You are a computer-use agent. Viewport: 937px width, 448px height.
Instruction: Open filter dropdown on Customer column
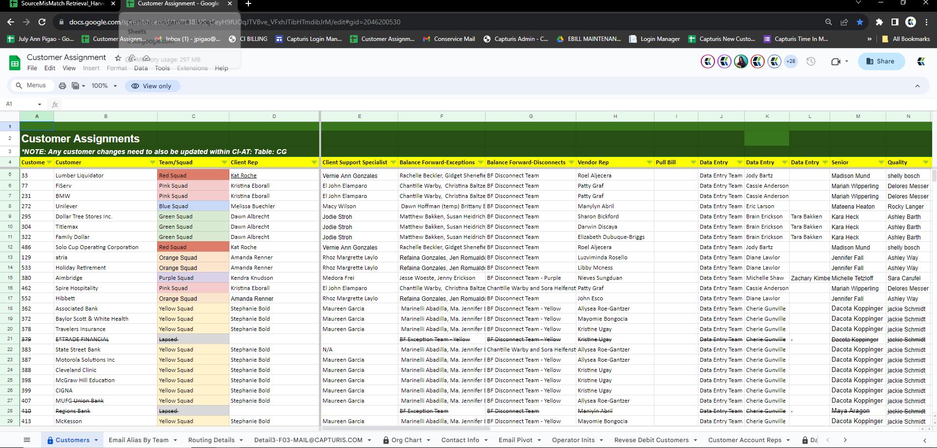153,162
